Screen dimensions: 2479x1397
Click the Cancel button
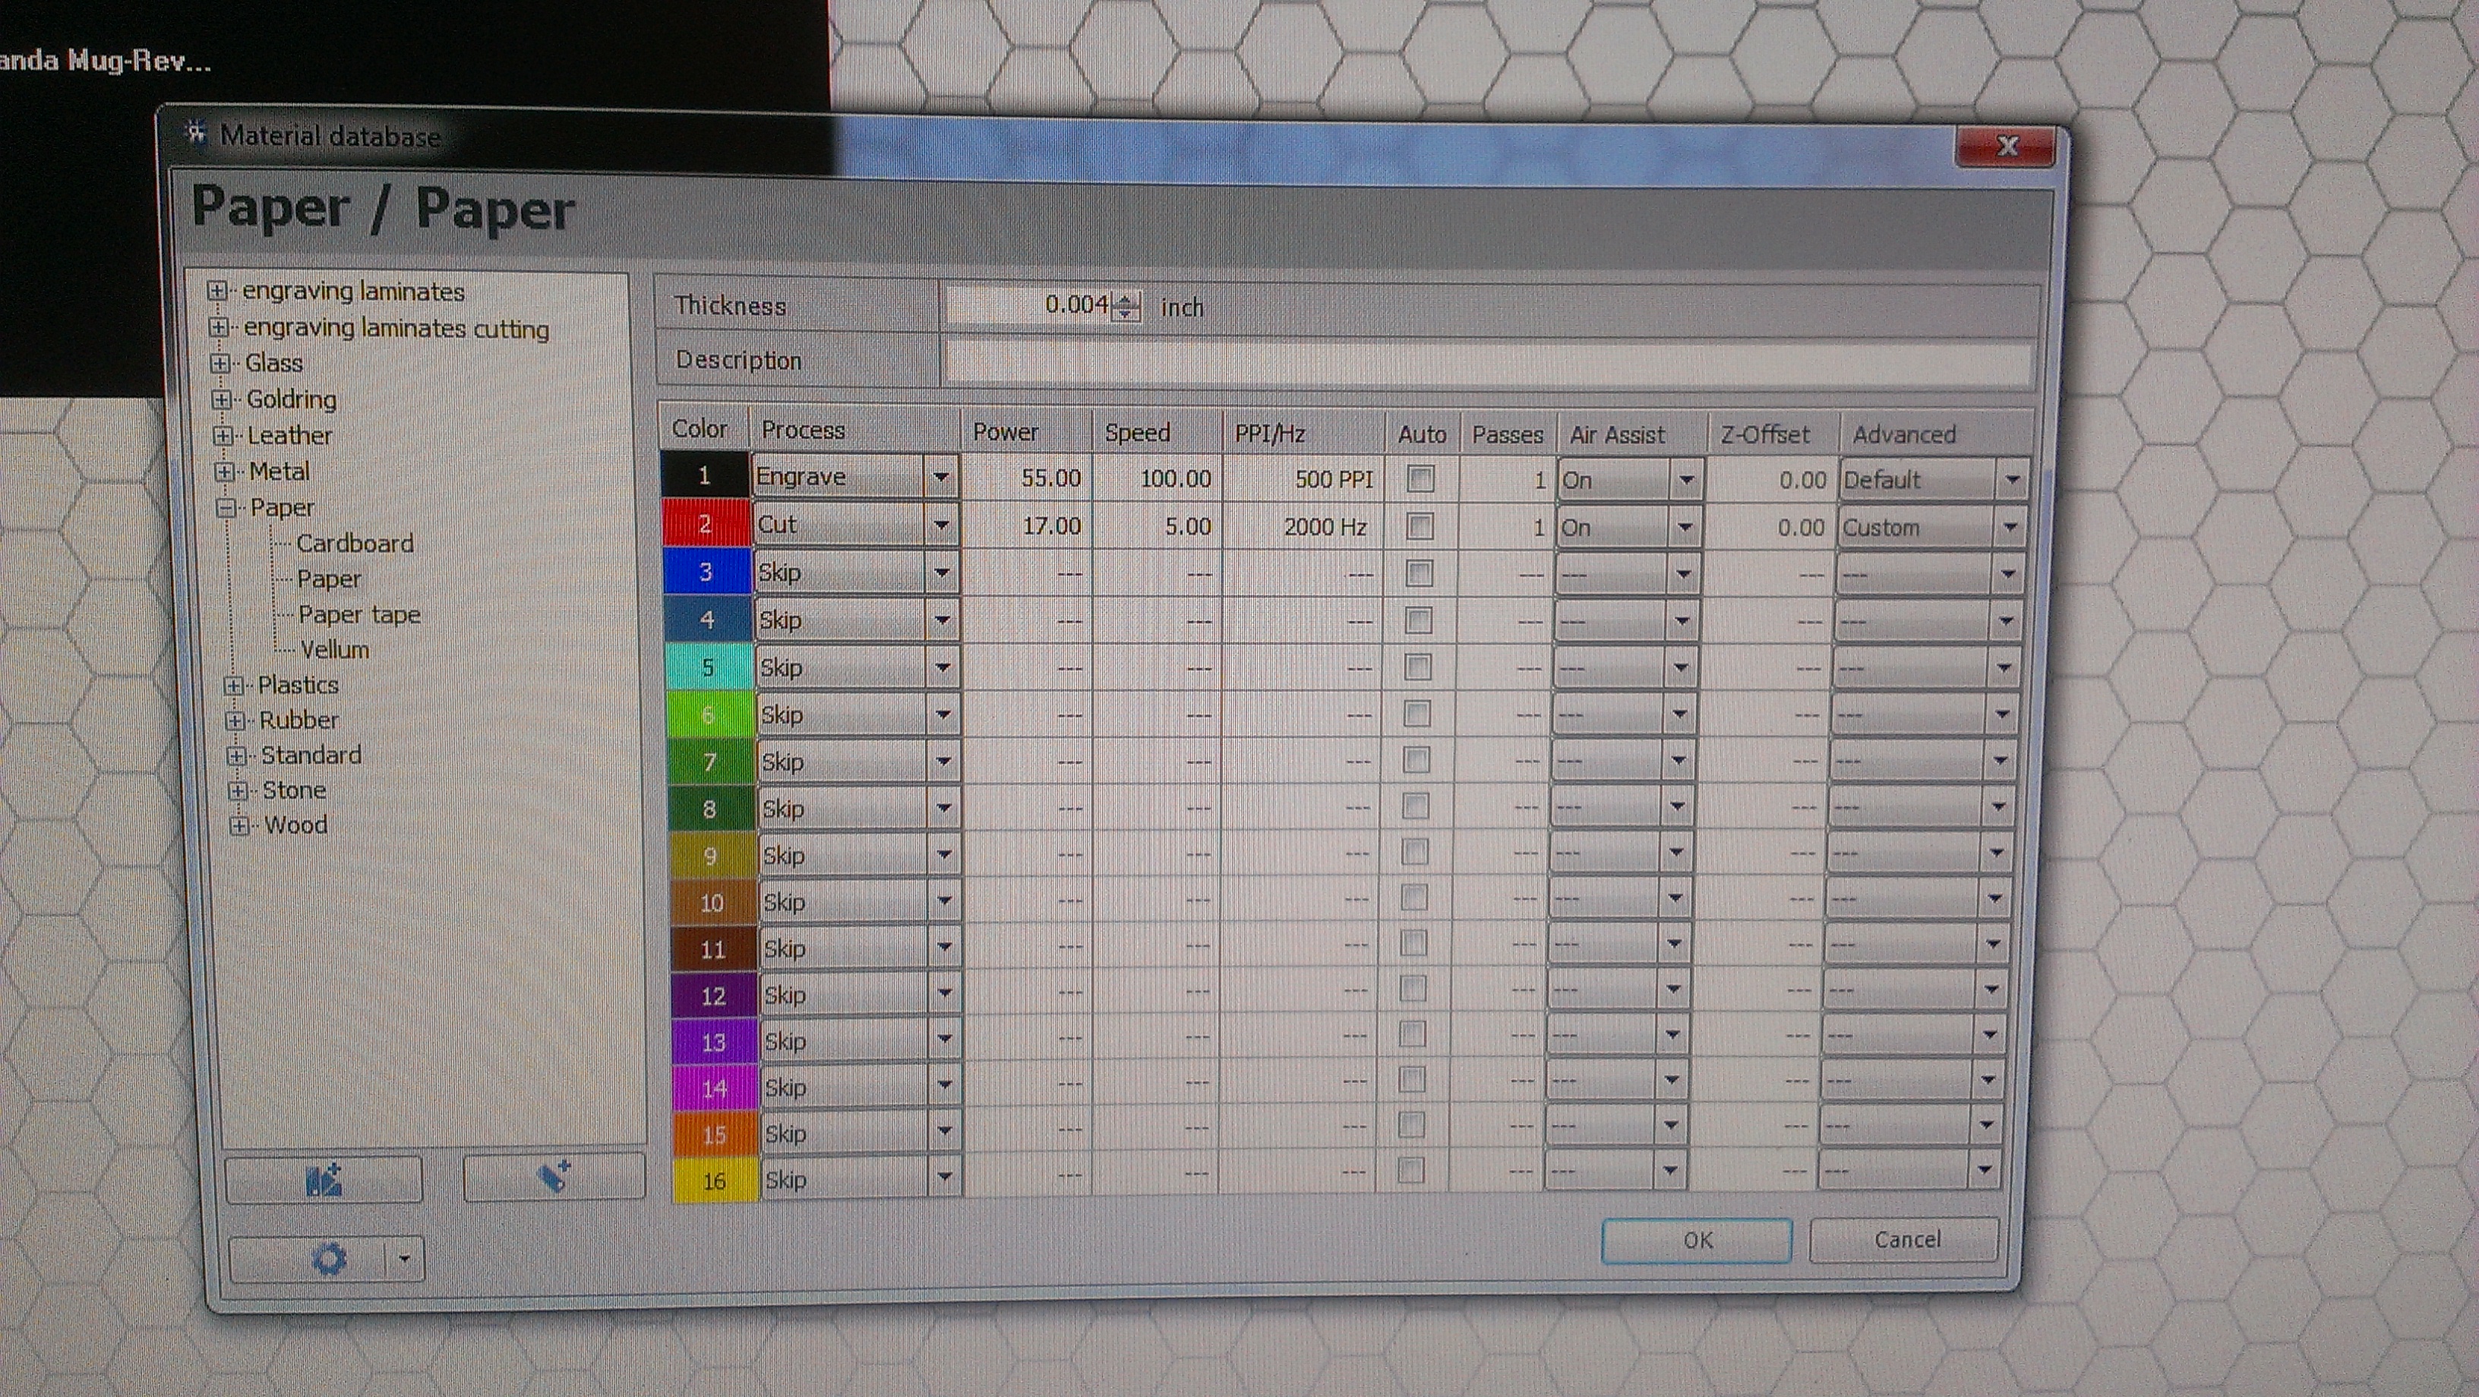1906,1239
